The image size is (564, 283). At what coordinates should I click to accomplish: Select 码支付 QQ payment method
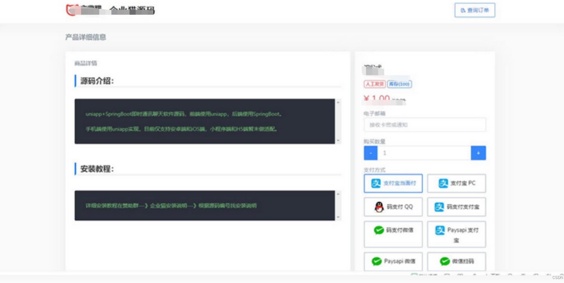point(393,207)
